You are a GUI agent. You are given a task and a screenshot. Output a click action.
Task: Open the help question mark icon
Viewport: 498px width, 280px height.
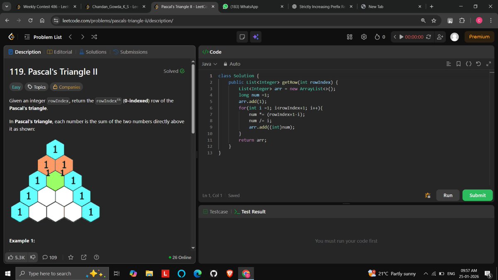click(96, 258)
